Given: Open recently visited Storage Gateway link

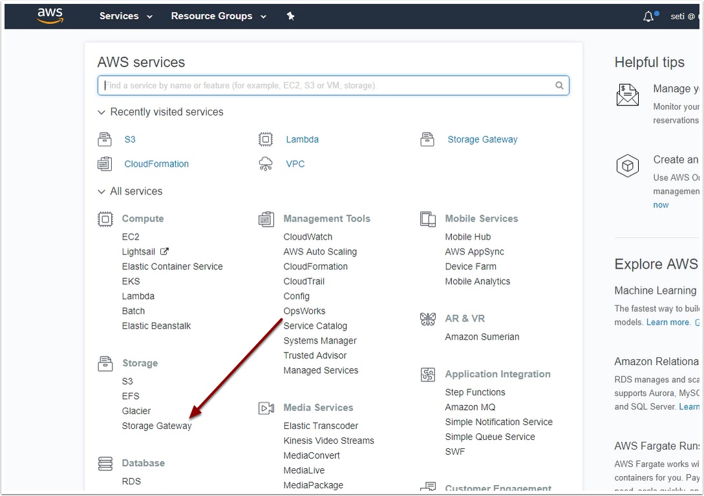Looking at the screenshot, I should tap(482, 139).
